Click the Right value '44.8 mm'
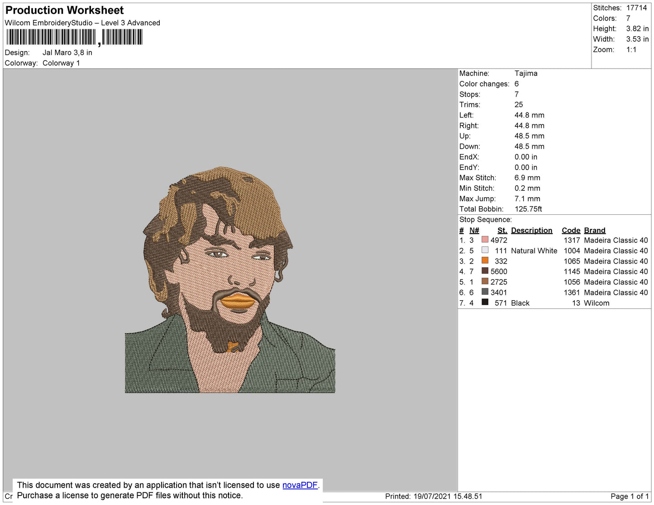654x505 pixels. click(530, 125)
